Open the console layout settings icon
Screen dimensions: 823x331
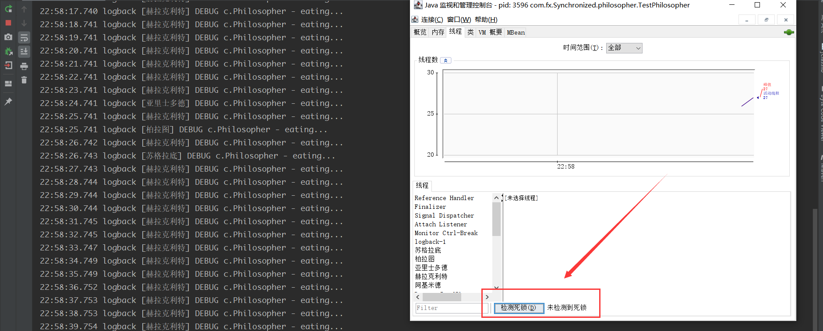(8, 83)
